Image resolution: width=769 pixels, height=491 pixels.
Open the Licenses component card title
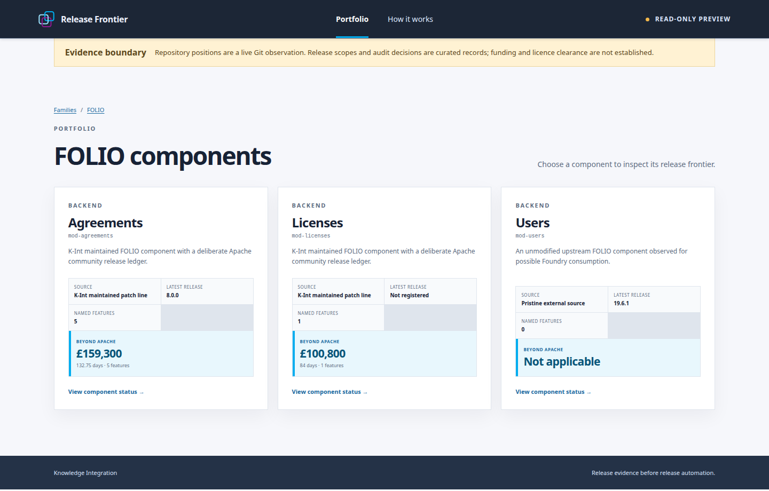[317, 223]
